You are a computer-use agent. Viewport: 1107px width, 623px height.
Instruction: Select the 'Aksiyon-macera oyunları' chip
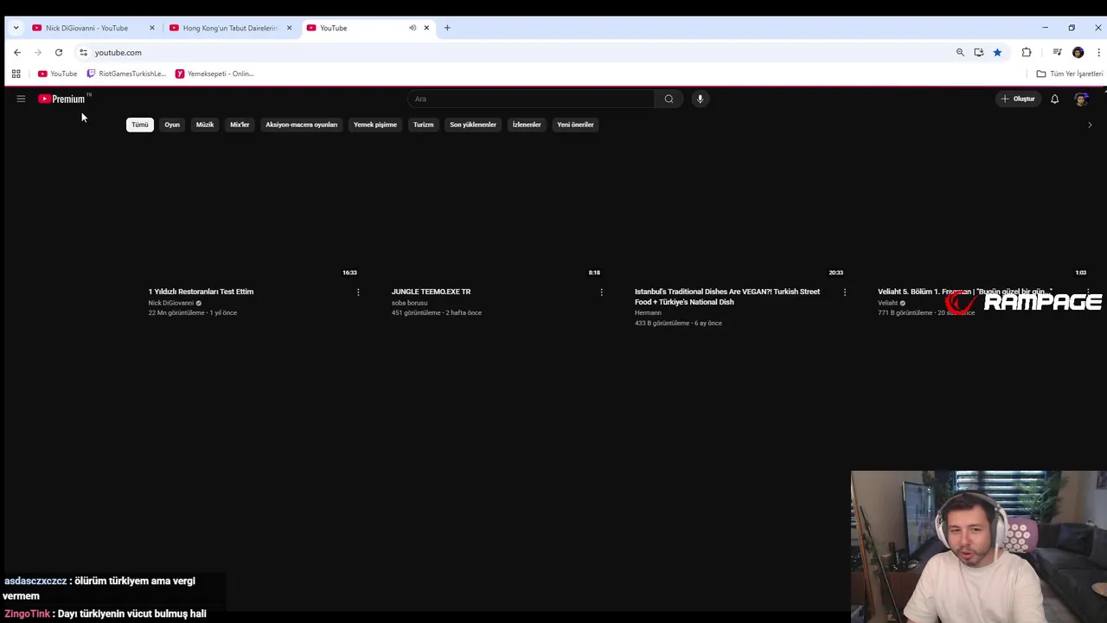click(301, 125)
